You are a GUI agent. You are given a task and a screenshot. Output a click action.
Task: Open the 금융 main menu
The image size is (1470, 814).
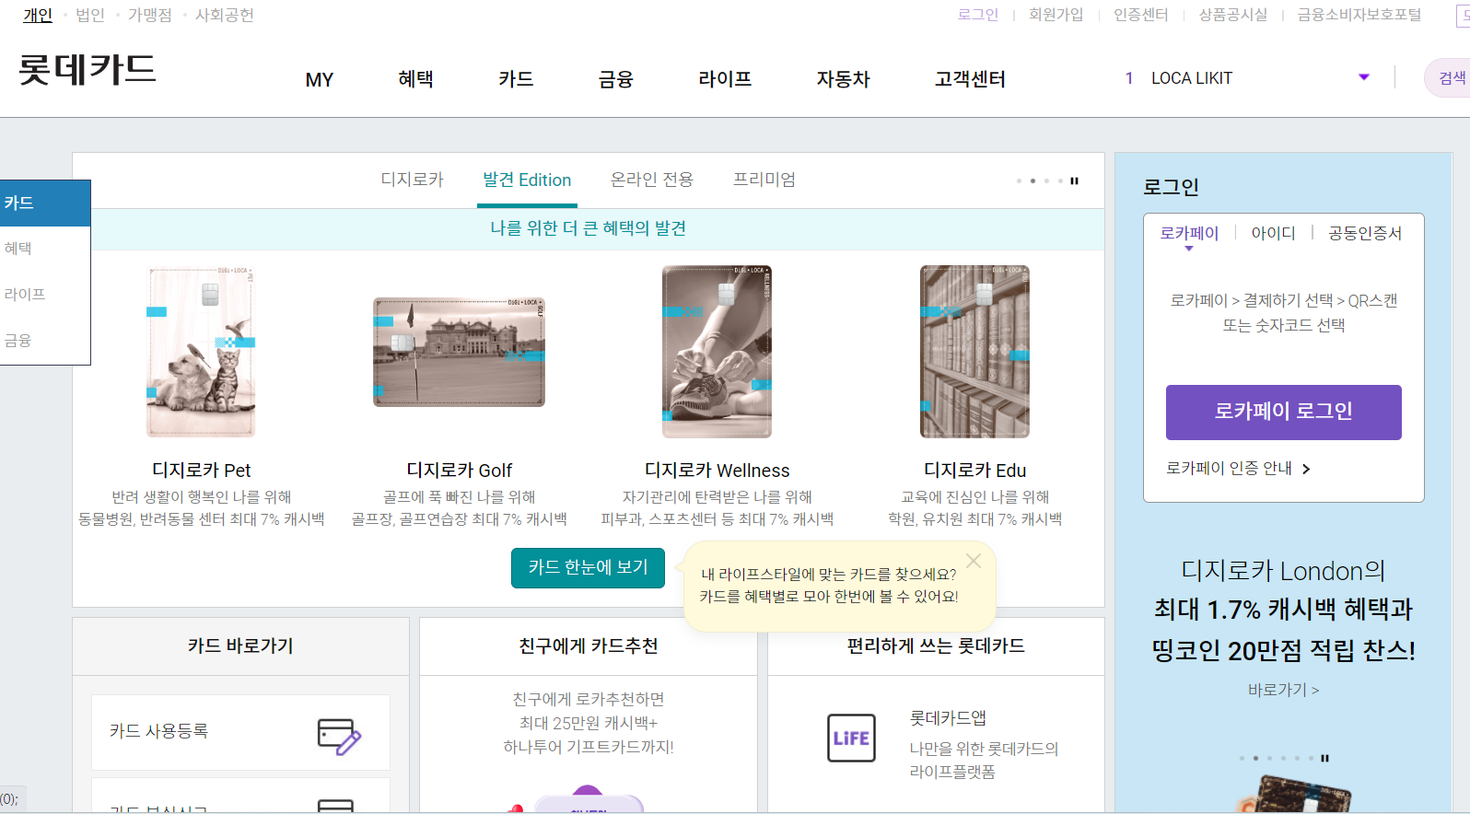(615, 79)
